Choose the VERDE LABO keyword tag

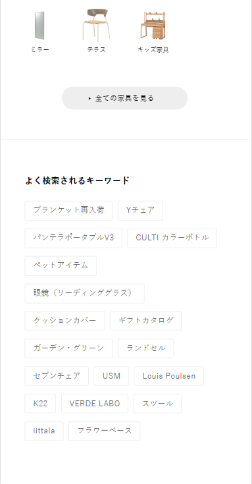click(95, 404)
